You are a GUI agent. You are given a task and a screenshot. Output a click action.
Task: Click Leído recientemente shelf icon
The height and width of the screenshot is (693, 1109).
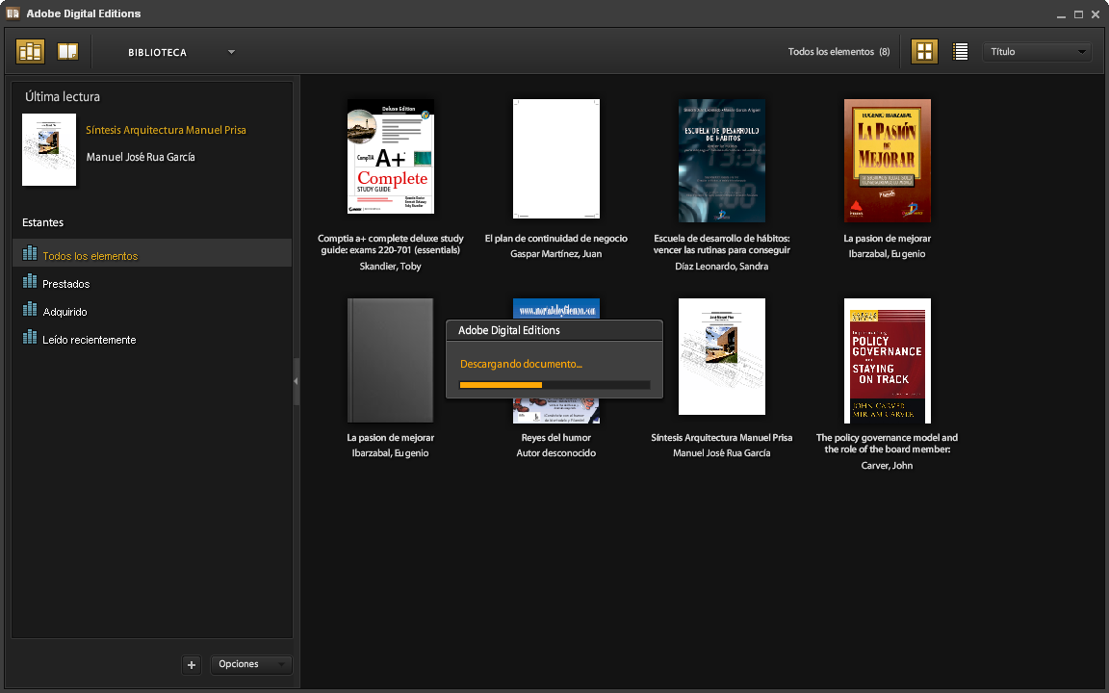click(x=30, y=337)
